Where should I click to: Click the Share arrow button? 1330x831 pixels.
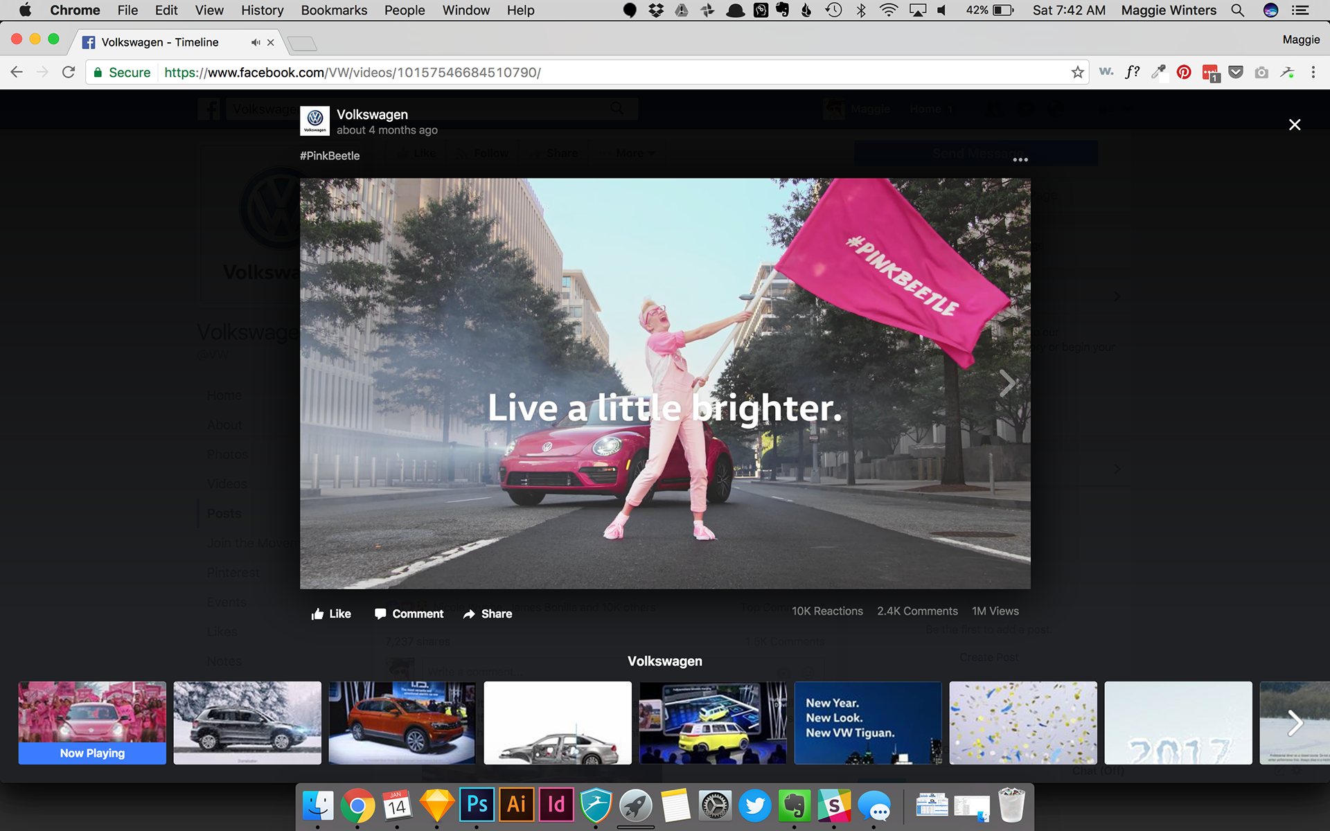[488, 614]
